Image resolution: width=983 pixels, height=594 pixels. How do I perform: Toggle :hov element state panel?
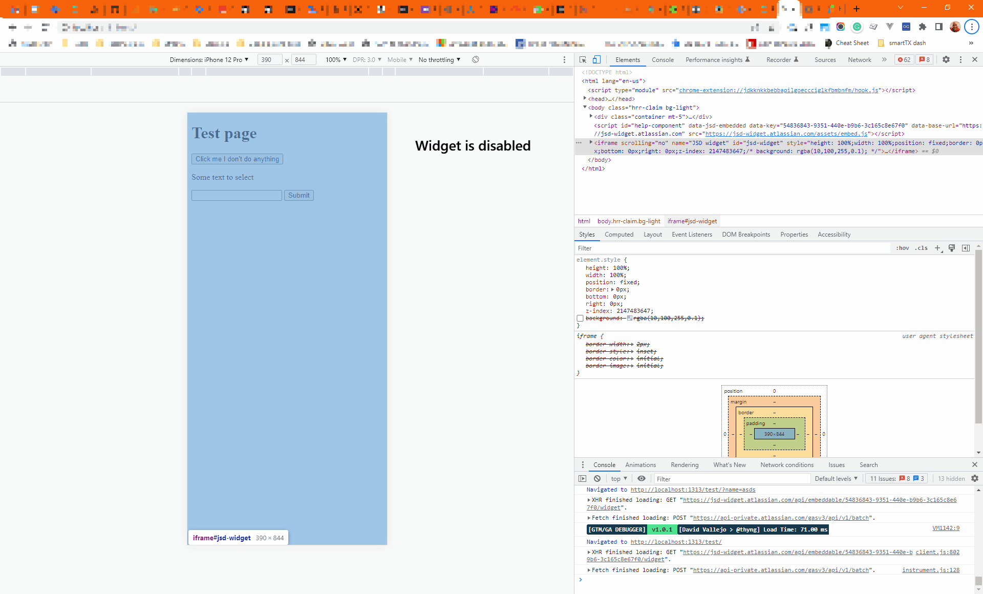903,248
